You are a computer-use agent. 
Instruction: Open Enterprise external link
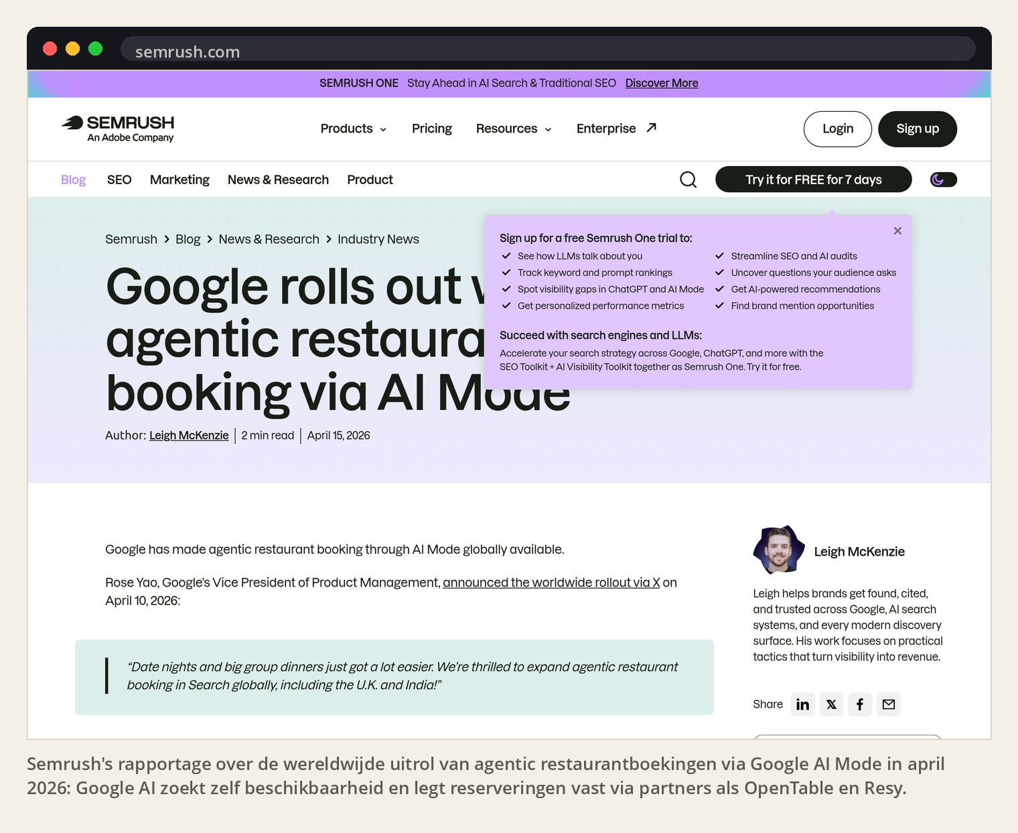[616, 129]
